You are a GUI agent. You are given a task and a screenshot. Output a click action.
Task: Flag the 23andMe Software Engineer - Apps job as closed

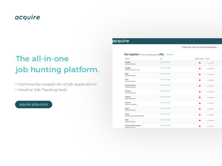tap(200, 69)
